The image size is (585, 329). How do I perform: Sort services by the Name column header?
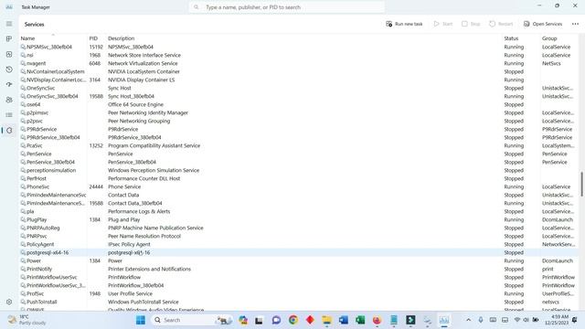click(27, 38)
